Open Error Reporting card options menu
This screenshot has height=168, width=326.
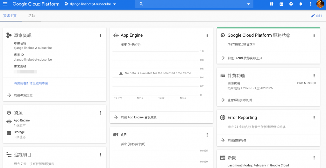click(x=314, y=118)
